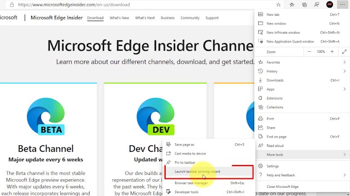Click the Developer tools icon
Screen dimensions: 350x196
coord(168,192)
